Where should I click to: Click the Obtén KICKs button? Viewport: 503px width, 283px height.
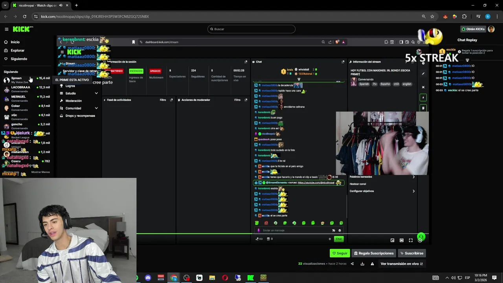(473, 29)
